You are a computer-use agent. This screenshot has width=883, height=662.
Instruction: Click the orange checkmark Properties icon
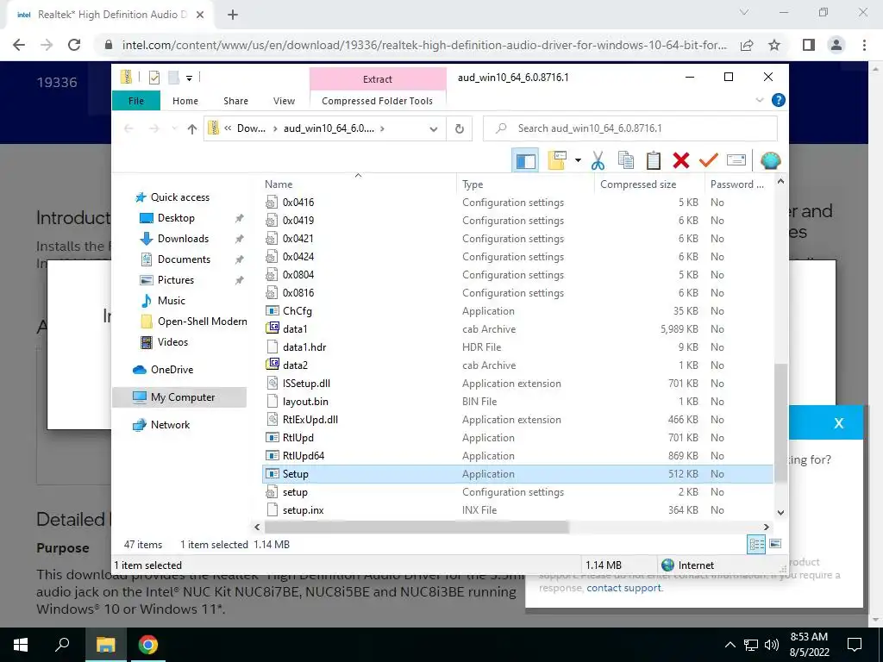click(x=709, y=161)
